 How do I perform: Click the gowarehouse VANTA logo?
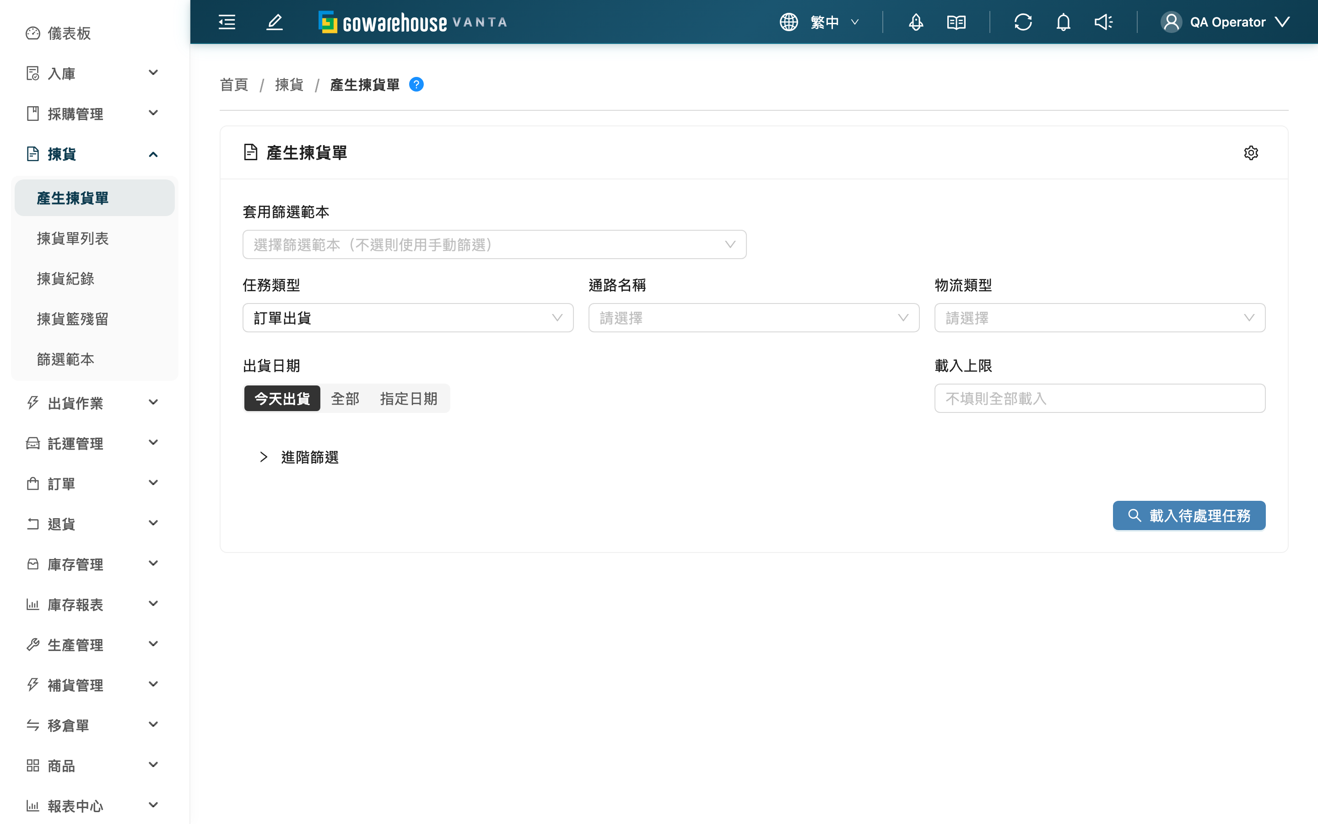pos(413,22)
